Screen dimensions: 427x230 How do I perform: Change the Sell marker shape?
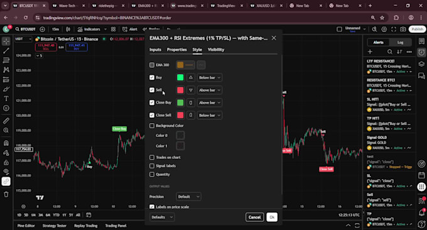click(x=191, y=90)
